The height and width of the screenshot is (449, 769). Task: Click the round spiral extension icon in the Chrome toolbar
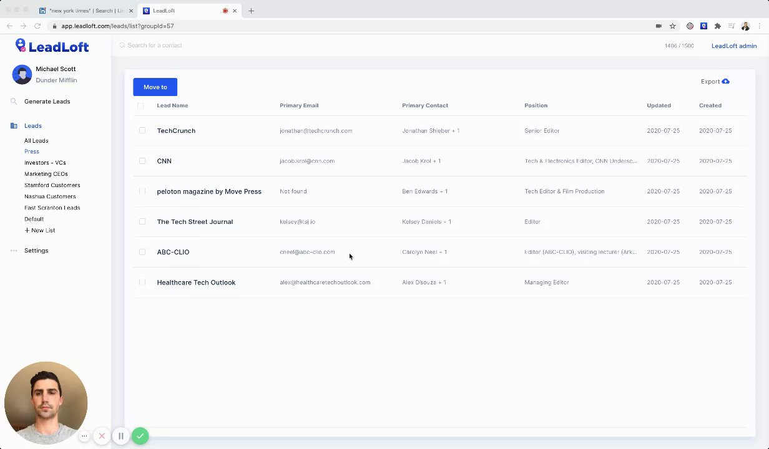pyautogui.click(x=690, y=26)
